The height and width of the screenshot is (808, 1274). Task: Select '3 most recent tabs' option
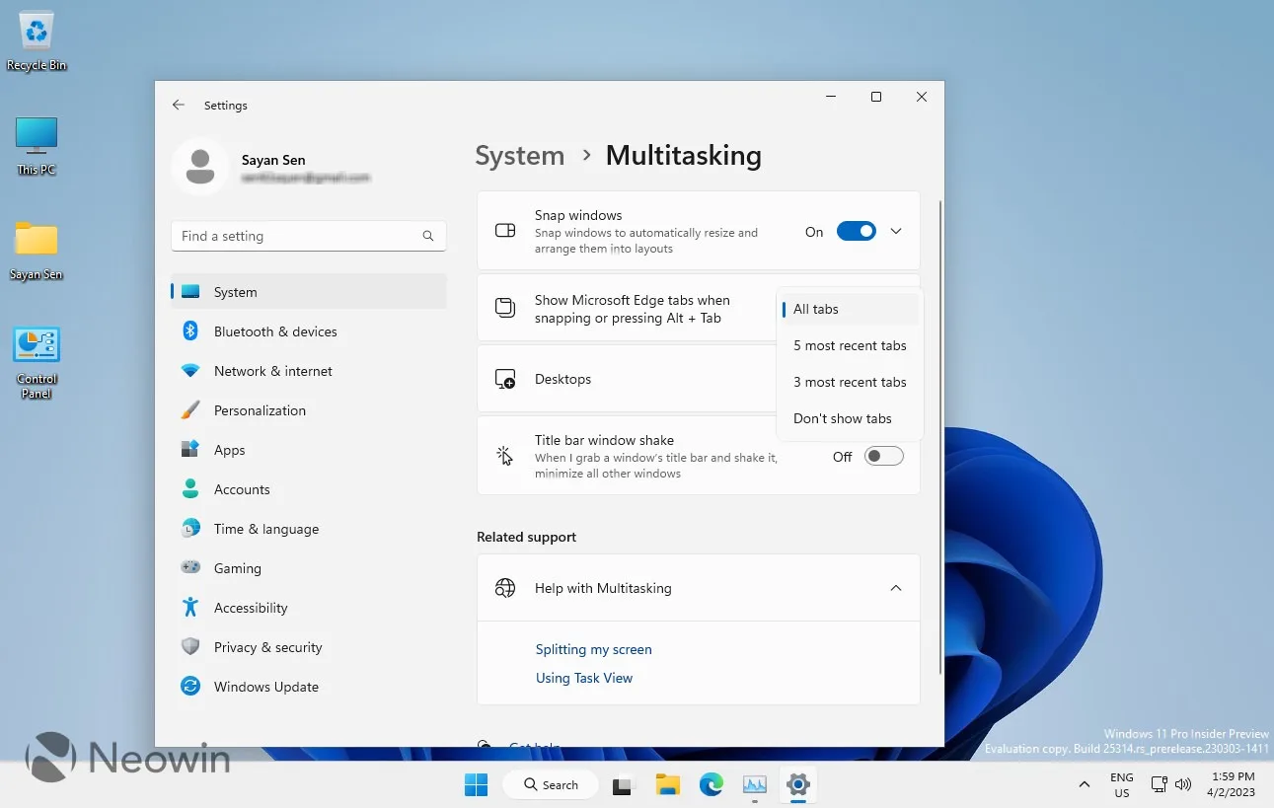[x=850, y=382]
